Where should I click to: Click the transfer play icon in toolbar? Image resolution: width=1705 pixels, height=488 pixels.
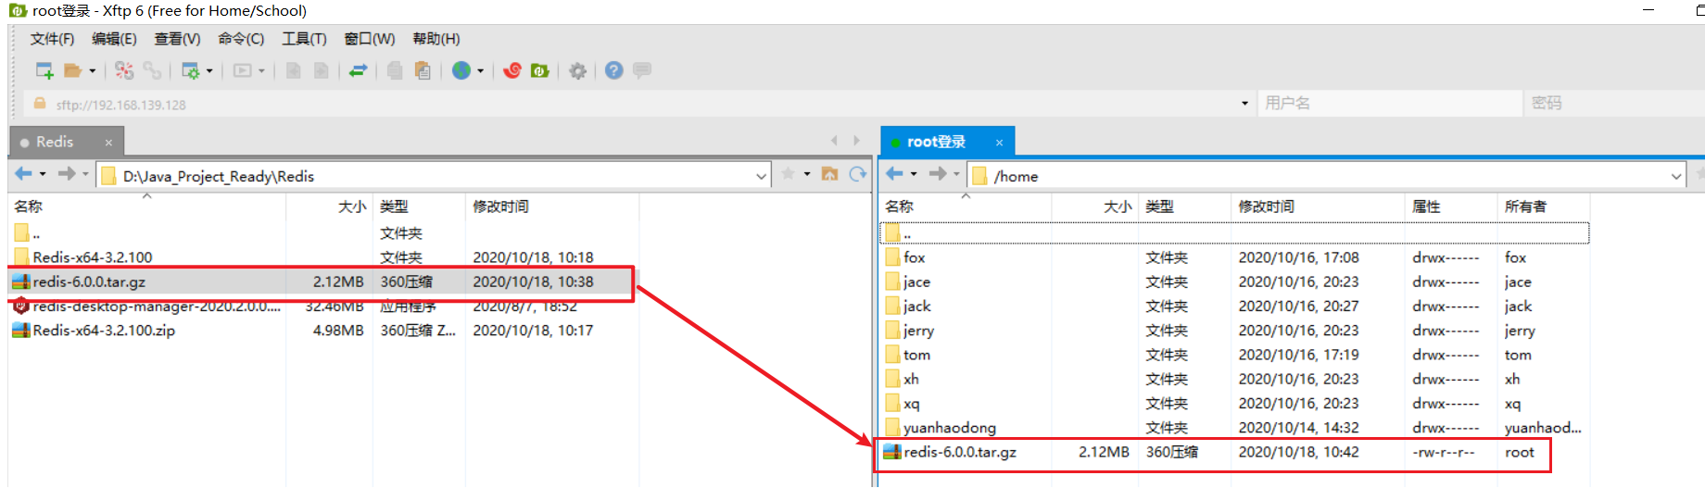pyautogui.click(x=243, y=70)
